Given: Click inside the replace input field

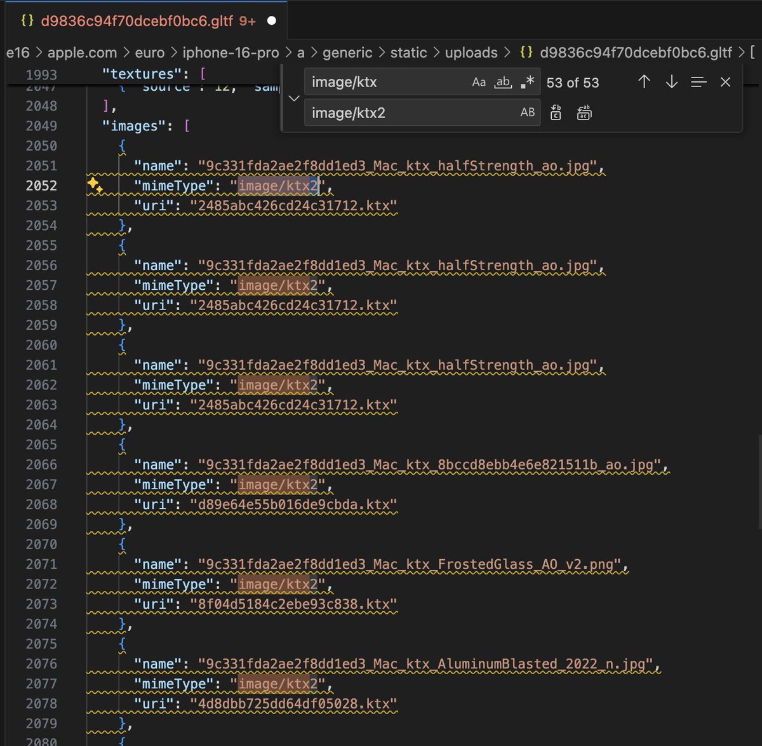Looking at the screenshot, I should [x=381, y=112].
